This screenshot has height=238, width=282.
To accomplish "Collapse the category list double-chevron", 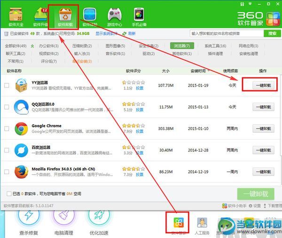I will 32,46.
